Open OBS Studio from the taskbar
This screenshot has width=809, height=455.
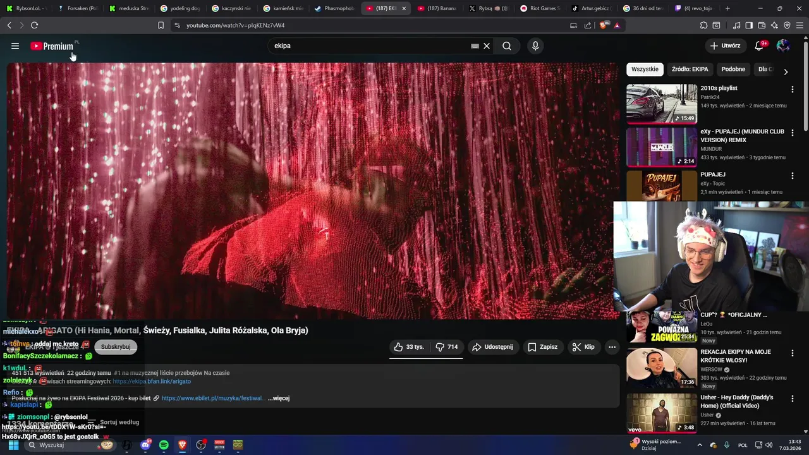pos(201,445)
